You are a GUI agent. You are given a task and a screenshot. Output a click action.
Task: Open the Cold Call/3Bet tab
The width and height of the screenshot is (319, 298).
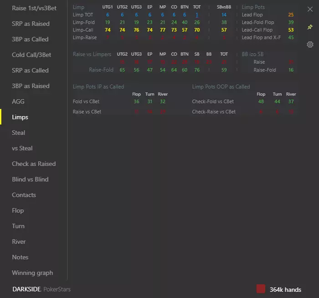click(31, 55)
